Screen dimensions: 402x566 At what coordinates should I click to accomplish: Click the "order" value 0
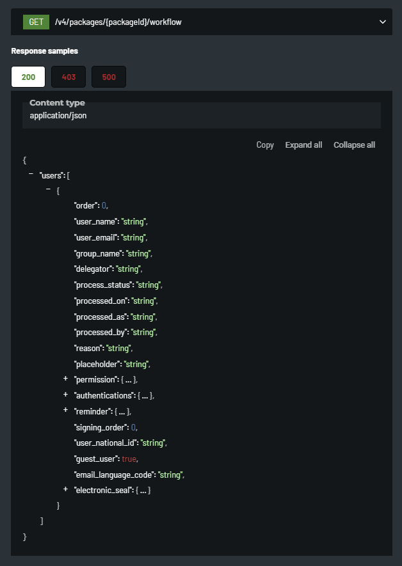coord(104,206)
